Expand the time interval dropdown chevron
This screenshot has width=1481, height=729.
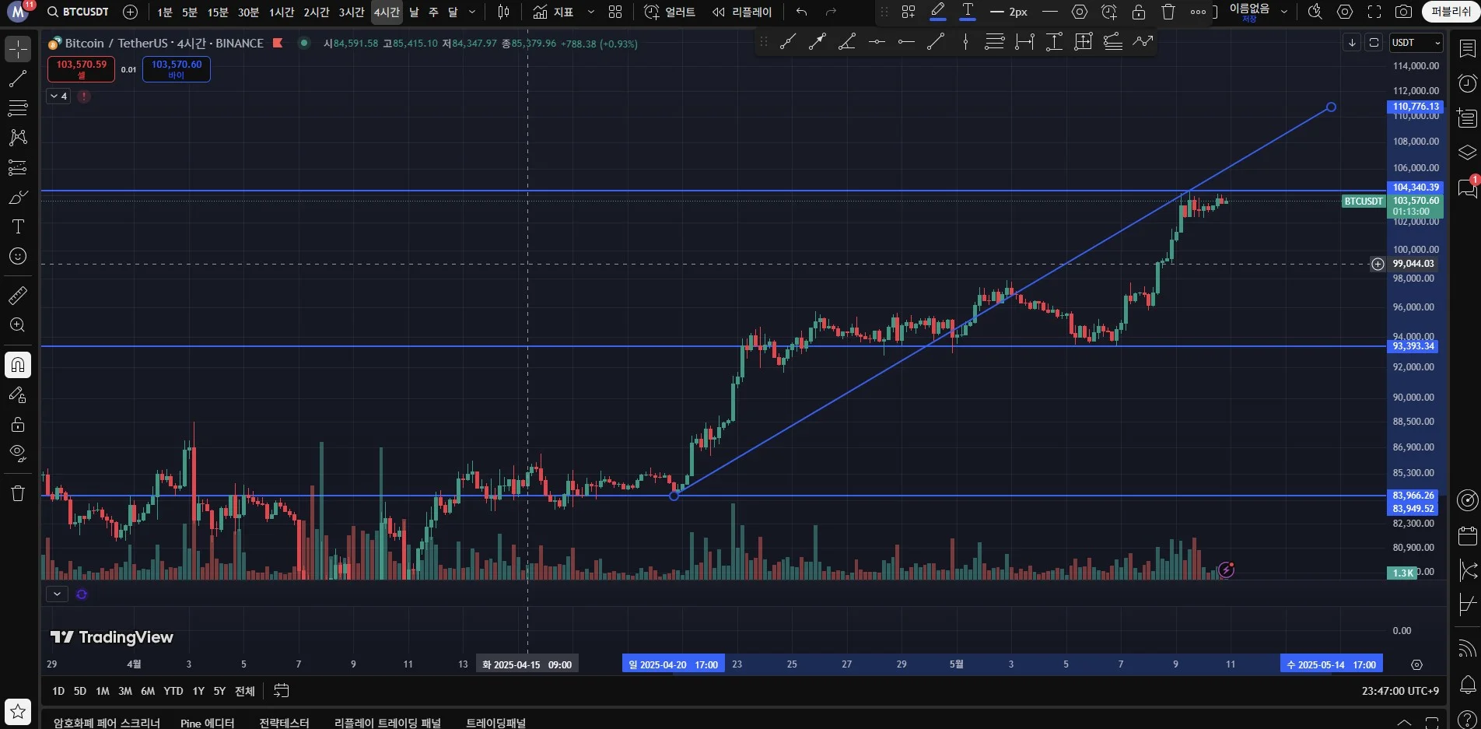click(472, 12)
